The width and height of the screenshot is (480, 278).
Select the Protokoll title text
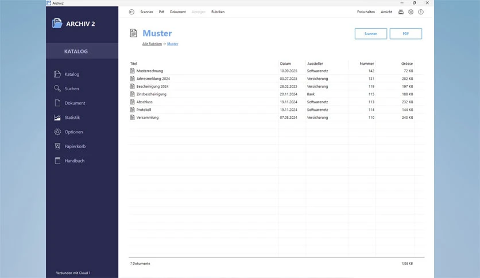click(x=144, y=110)
